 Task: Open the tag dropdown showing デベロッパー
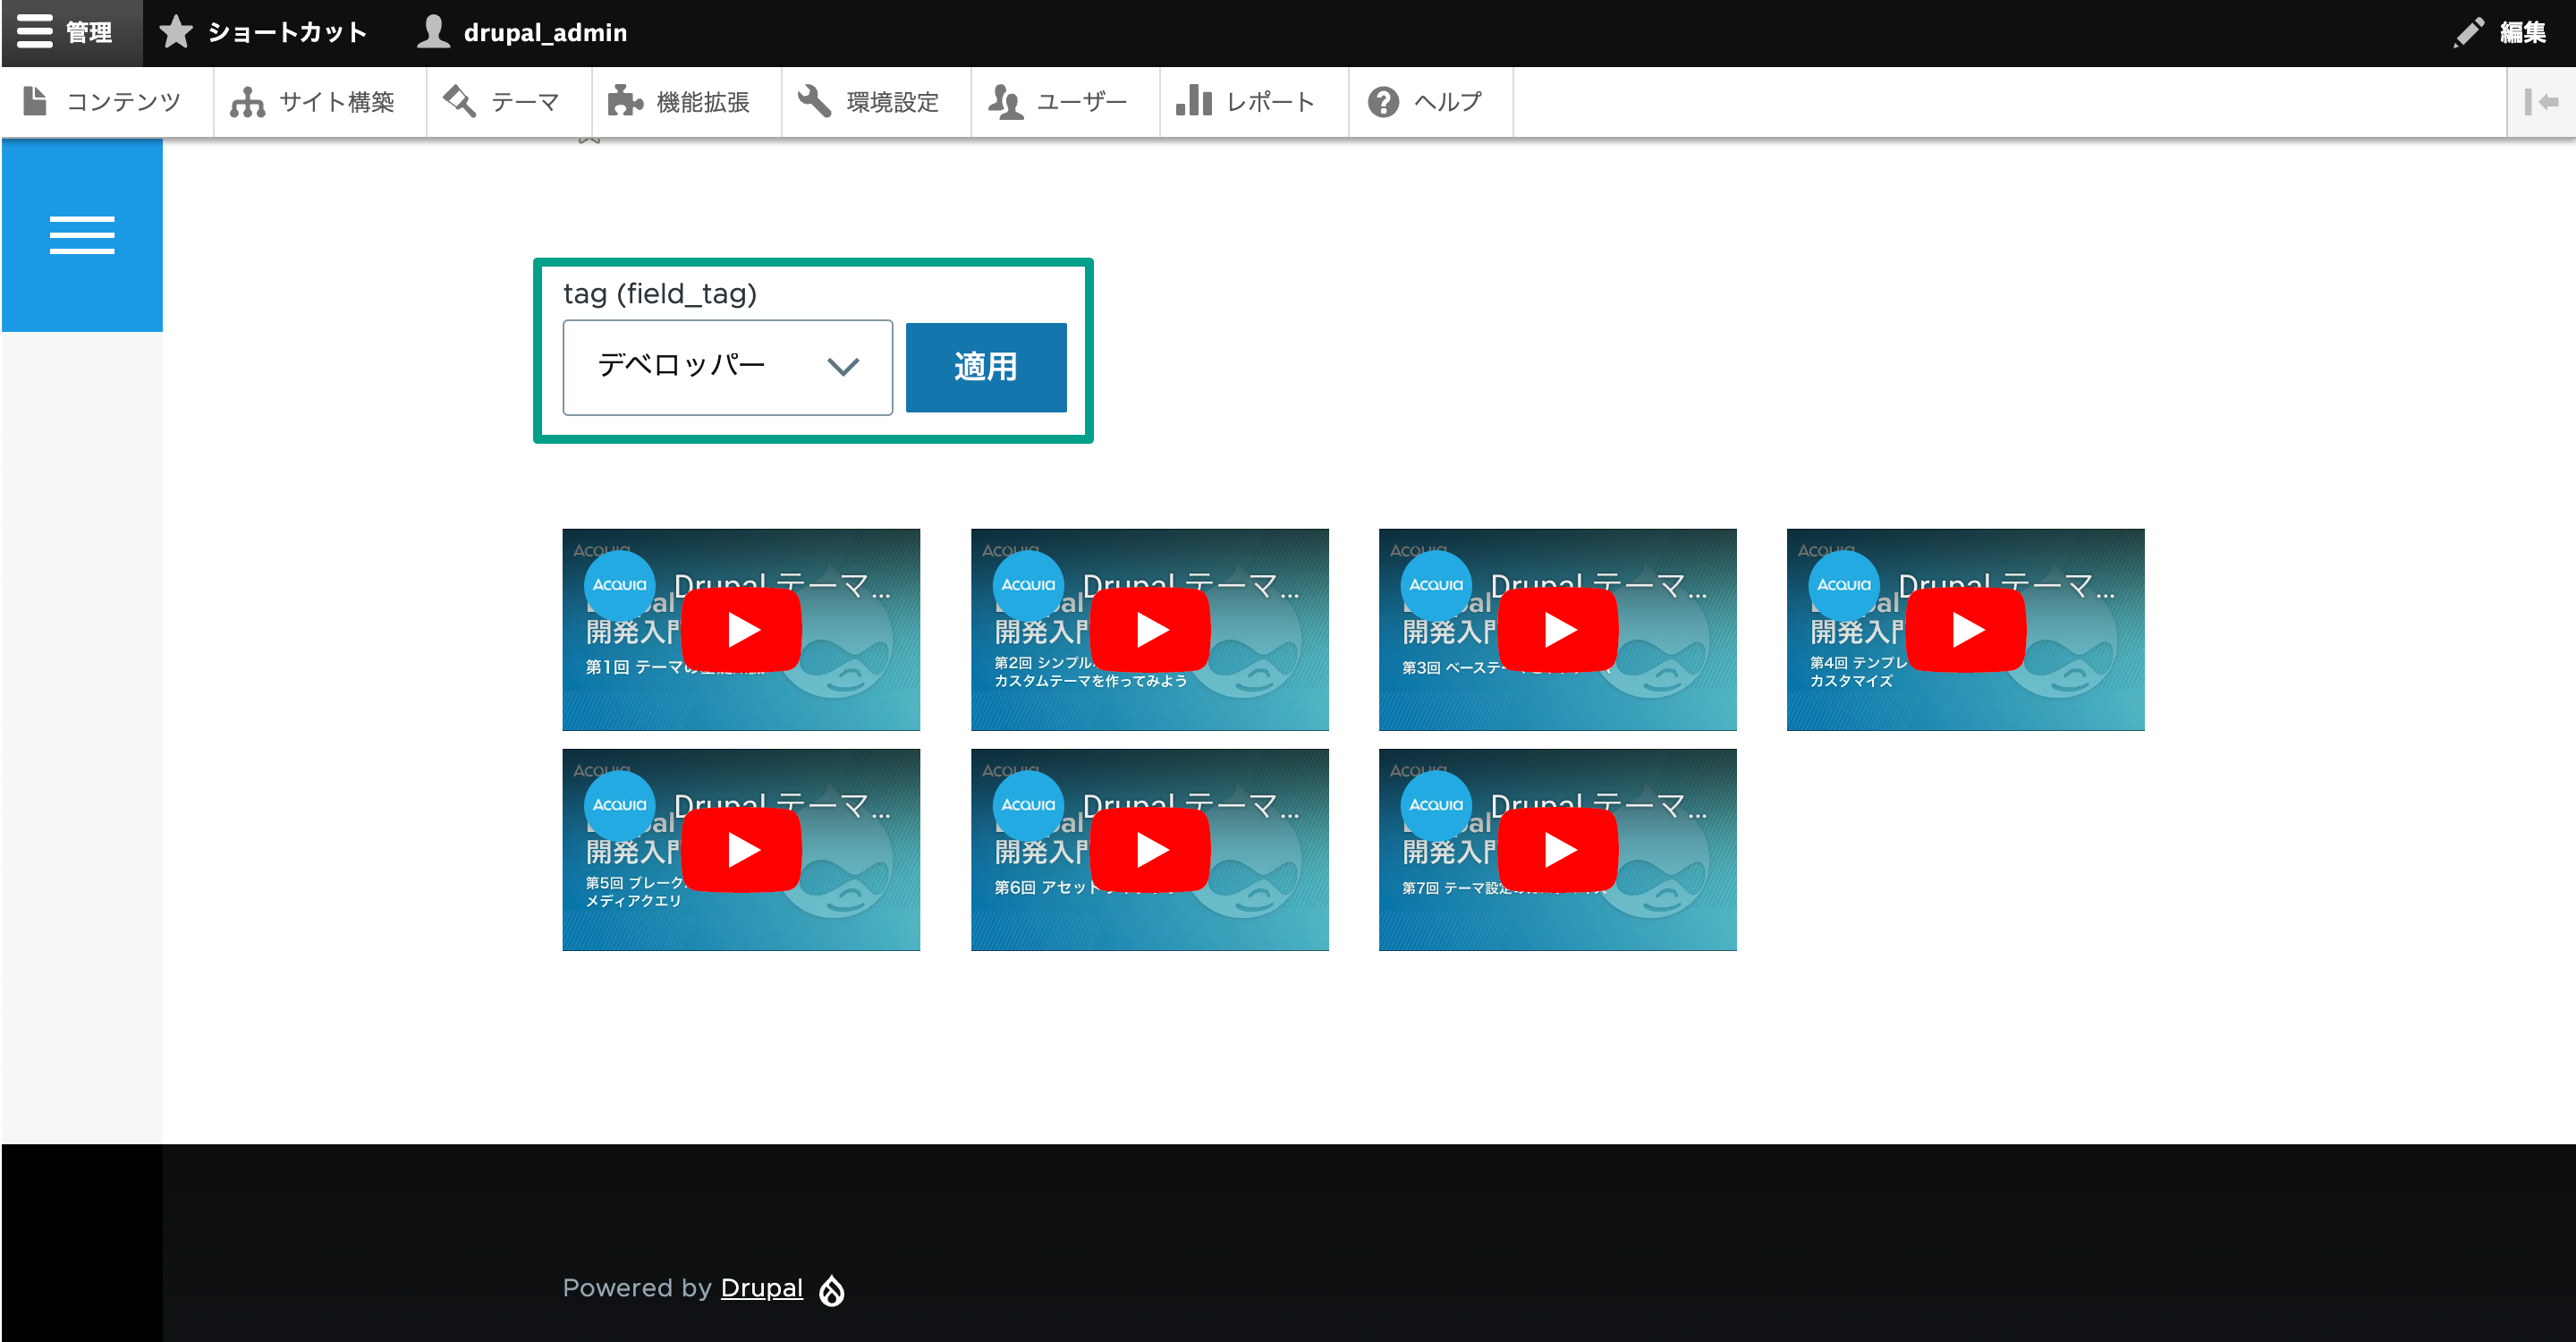click(x=727, y=367)
